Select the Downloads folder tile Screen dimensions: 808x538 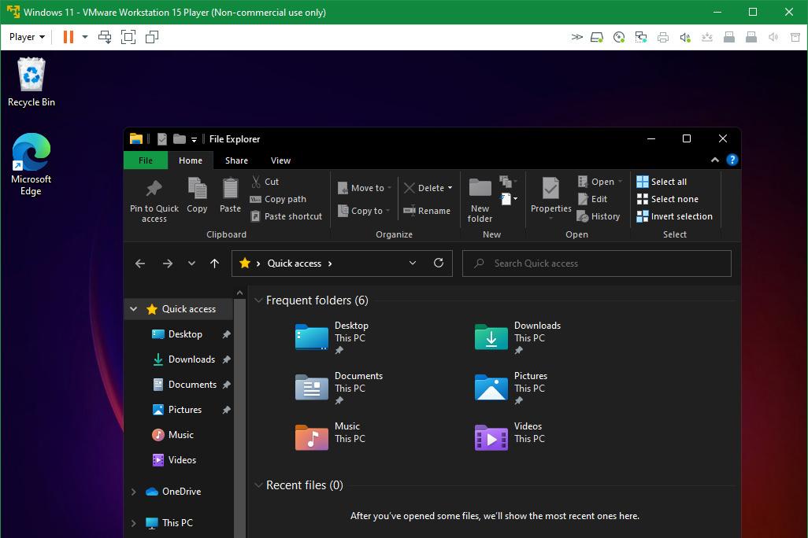pyautogui.click(x=517, y=337)
